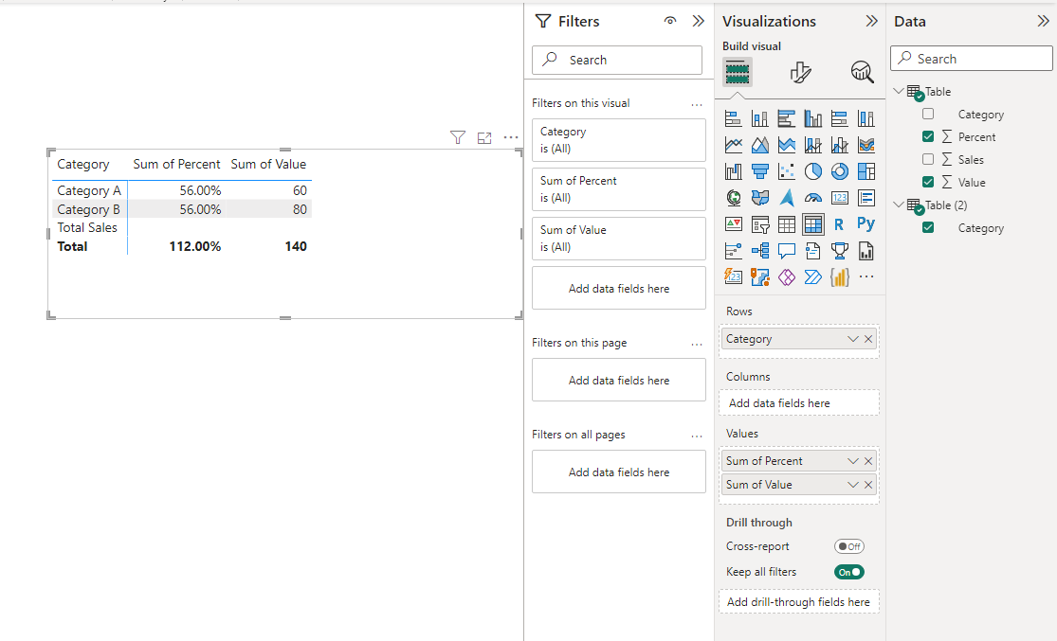Select the stacked bar chart visual
Screen dimensions: 1057x641
734,119
